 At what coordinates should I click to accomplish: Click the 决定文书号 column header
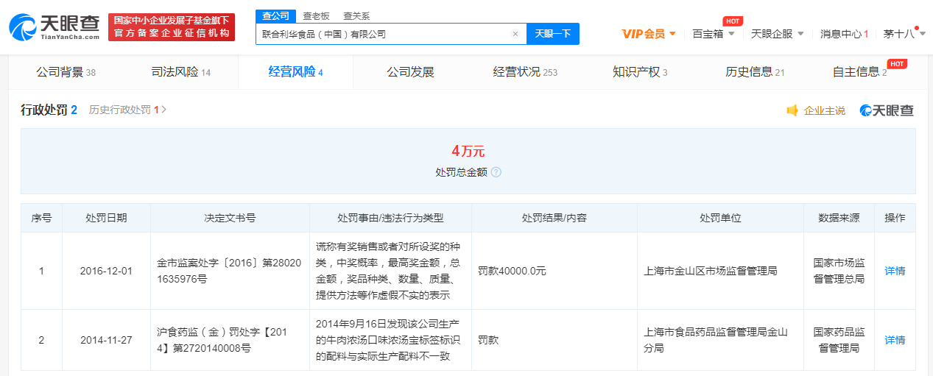click(x=230, y=218)
